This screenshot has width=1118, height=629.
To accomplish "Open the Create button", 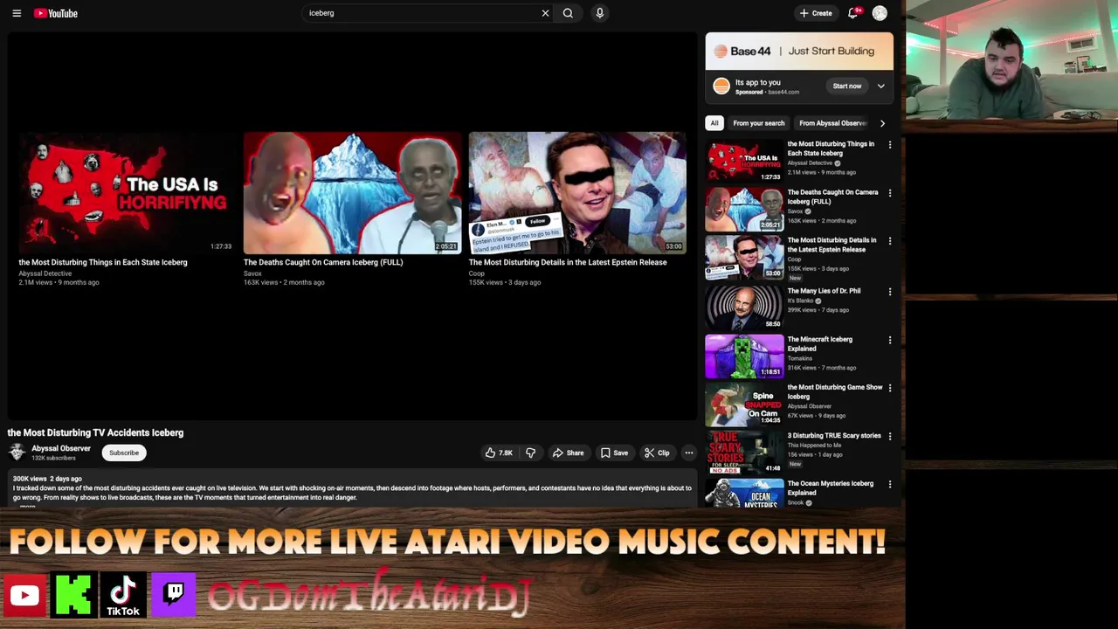I will [815, 13].
